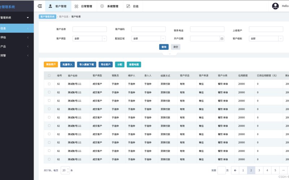Decrease the per-page count using down arrow

click(x=68, y=172)
